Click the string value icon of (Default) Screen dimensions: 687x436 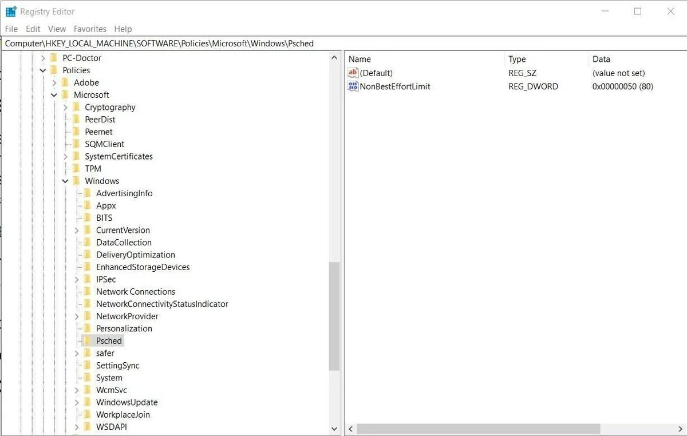[353, 73]
